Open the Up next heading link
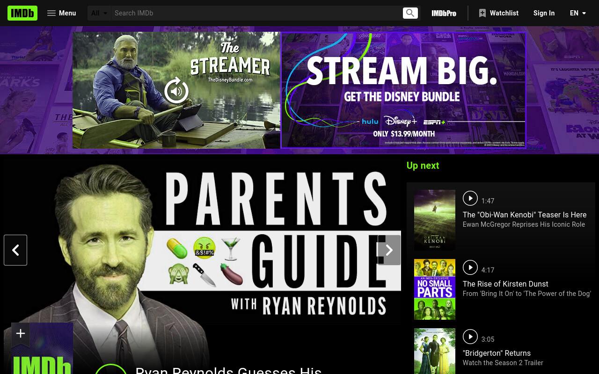The width and height of the screenshot is (599, 374). click(423, 165)
